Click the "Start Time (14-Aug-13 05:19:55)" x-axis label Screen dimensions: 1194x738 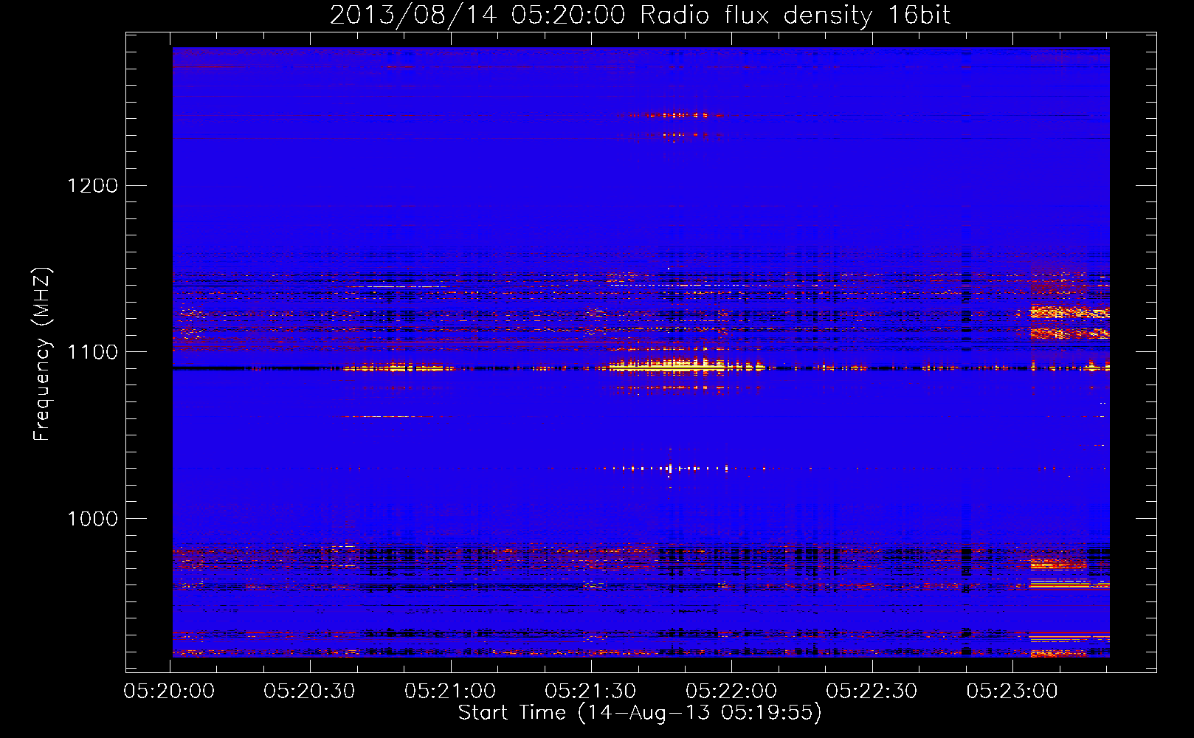(640, 712)
